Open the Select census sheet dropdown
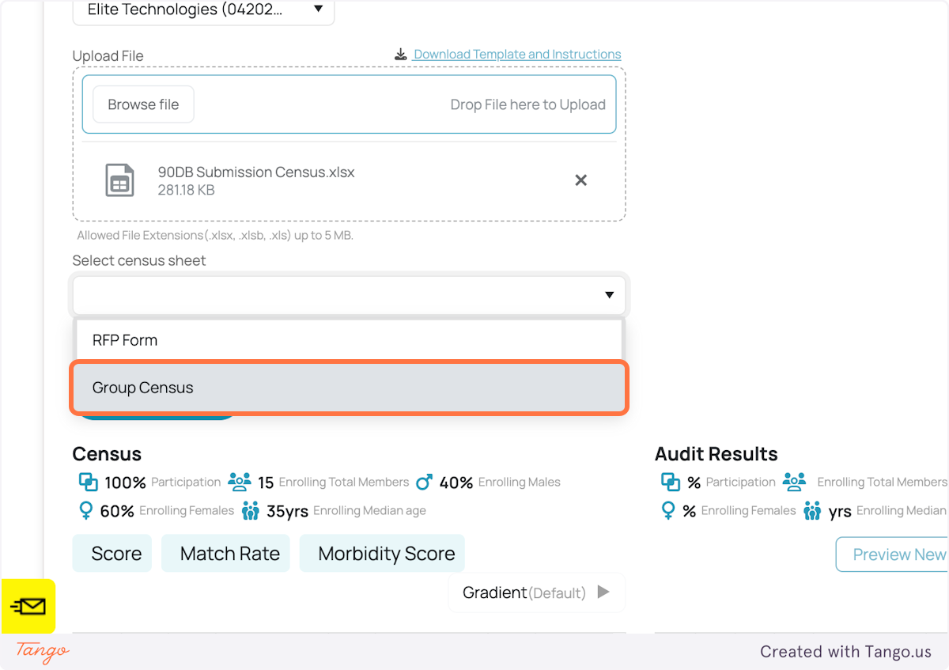 348,294
